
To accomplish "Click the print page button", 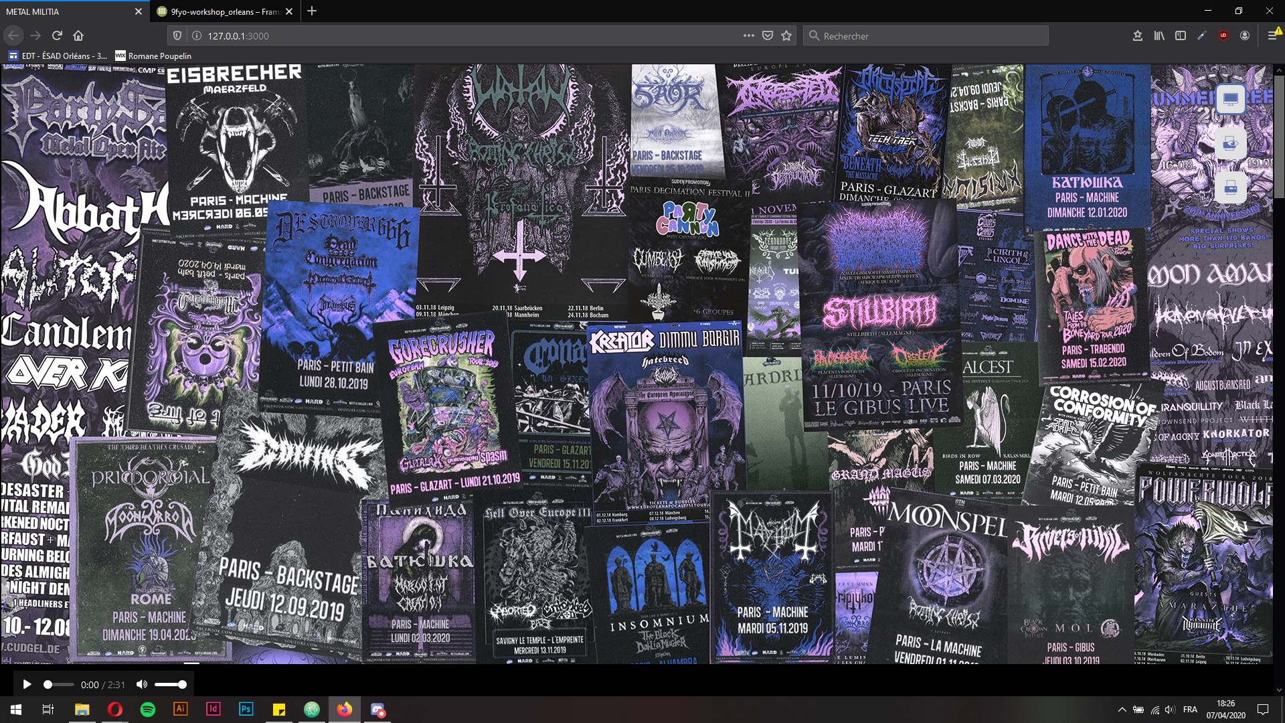I will point(1230,188).
